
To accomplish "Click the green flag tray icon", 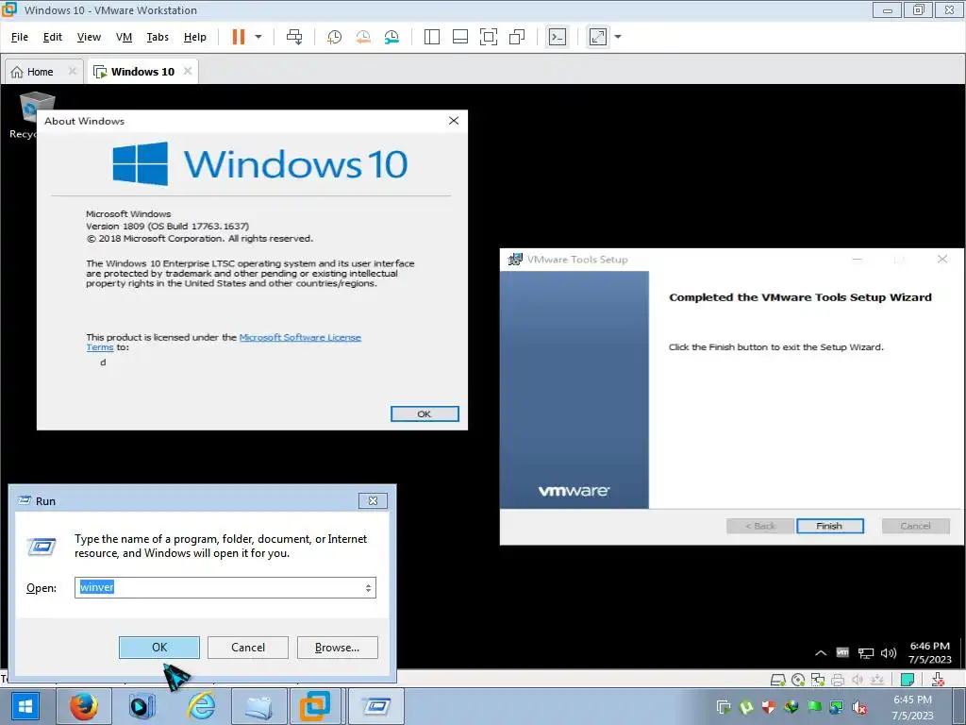I will pyautogui.click(x=814, y=706).
